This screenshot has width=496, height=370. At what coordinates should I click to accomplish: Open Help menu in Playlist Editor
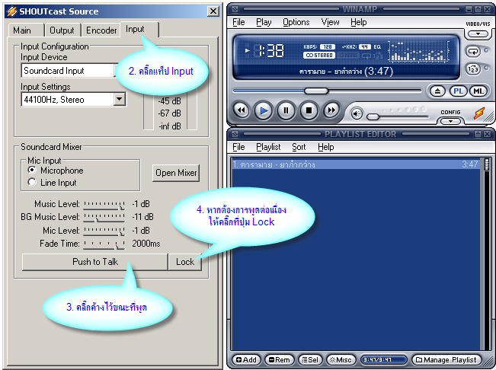tap(326, 147)
